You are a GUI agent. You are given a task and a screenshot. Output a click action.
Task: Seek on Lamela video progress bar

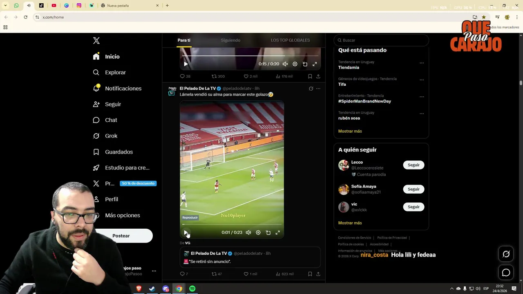tap(232, 224)
